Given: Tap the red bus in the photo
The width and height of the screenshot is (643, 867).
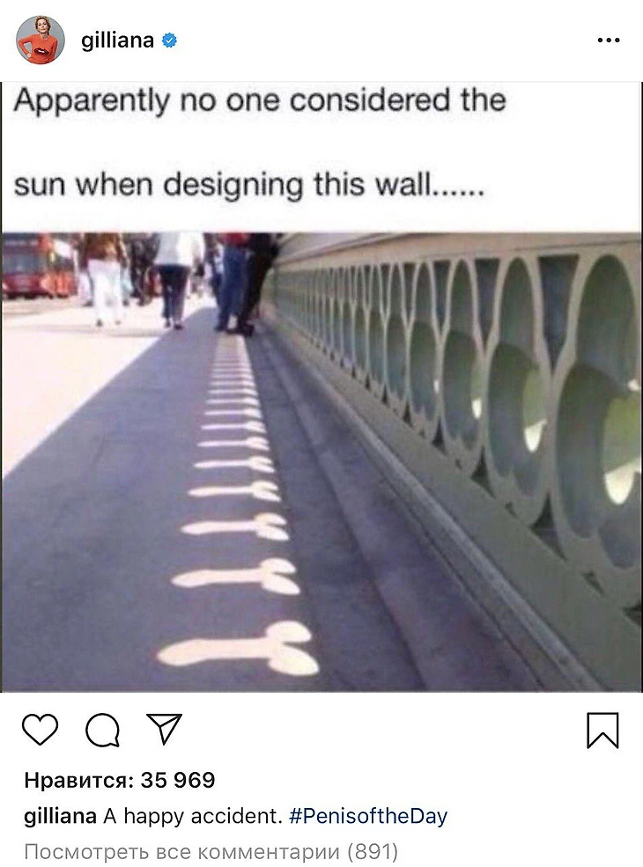Looking at the screenshot, I should point(39,267).
